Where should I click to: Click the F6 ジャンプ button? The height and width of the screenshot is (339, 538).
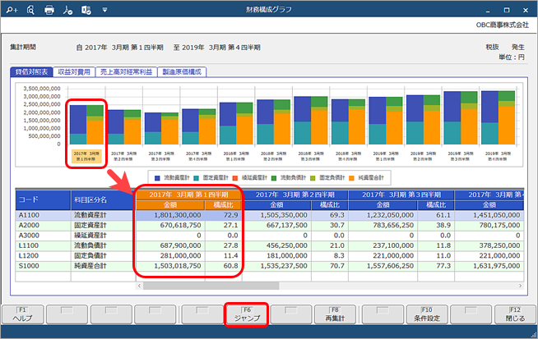247,314
